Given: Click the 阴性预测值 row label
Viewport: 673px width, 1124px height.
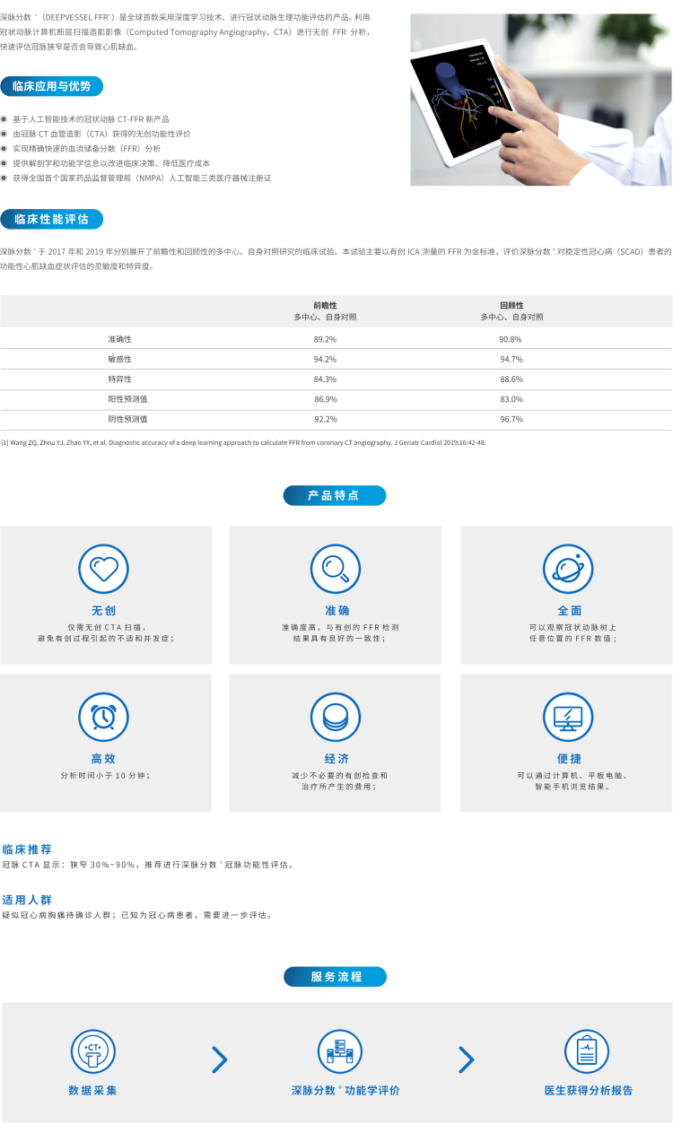Looking at the screenshot, I should coord(127,419).
